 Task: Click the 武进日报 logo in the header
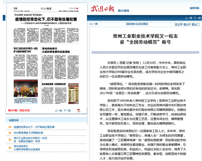pyautogui.click(x=103, y=9)
